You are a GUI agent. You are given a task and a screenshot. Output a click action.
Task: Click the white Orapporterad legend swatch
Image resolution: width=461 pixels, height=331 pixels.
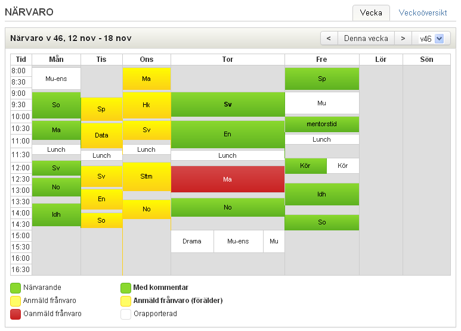[126, 314]
